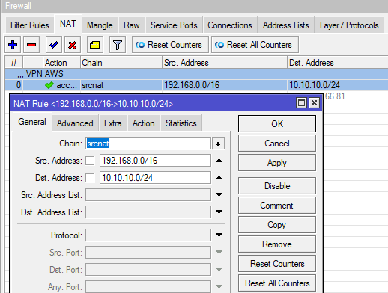Open the Extra tab
This screenshot has width=388, height=293.
click(113, 123)
